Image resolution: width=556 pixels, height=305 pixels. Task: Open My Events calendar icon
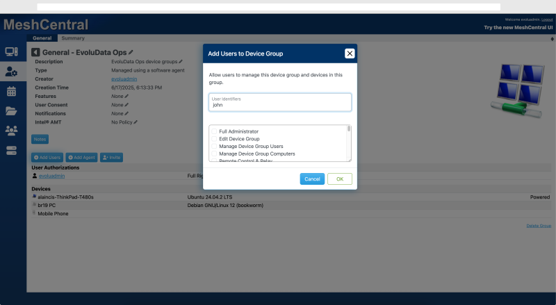click(x=11, y=92)
